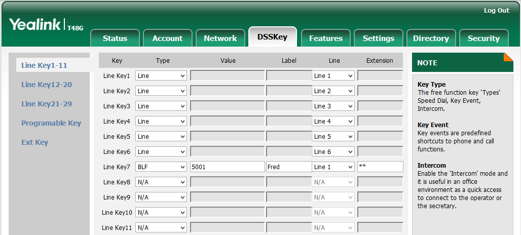Image resolution: width=521 pixels, height=235 pixels.
Task: Click the 'Key Event' heading in notes
Action: [x=433, y=125]
